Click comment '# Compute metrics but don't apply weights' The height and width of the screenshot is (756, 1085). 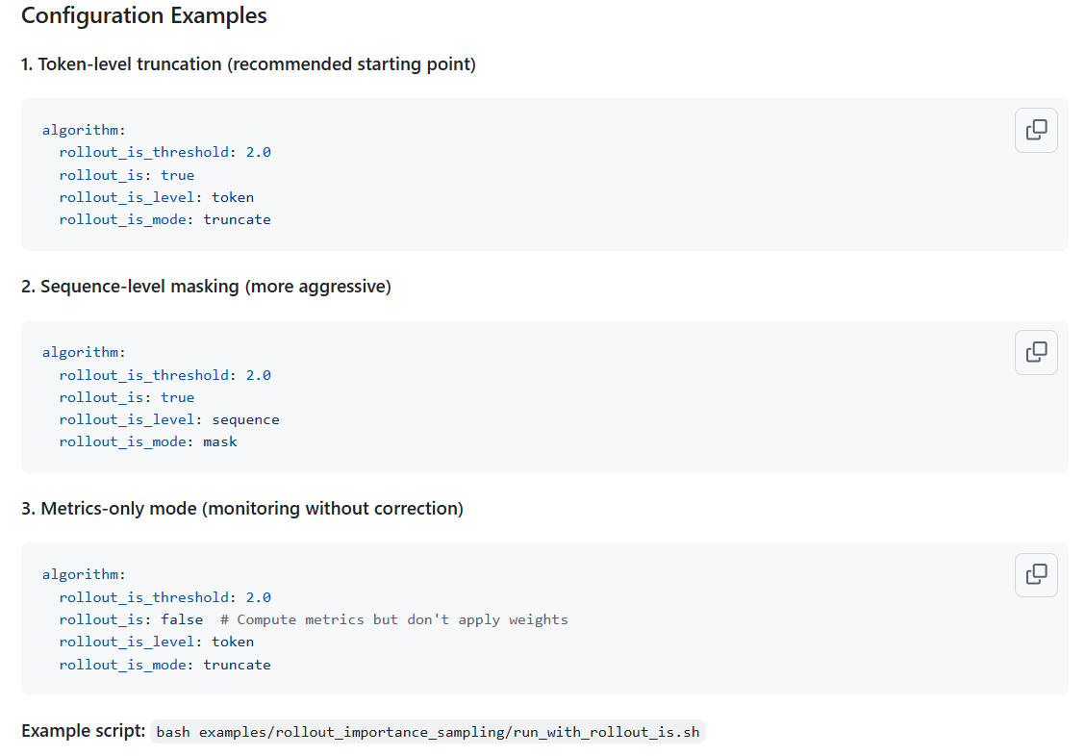click(393, 619)
